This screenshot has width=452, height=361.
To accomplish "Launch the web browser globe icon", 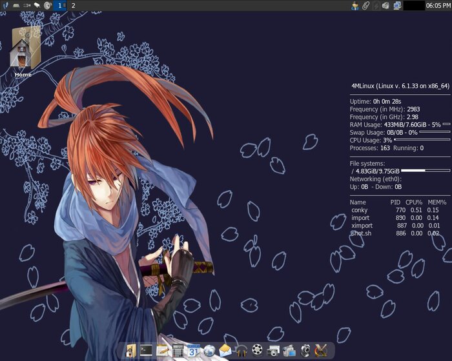I will (x=209, y=351).
